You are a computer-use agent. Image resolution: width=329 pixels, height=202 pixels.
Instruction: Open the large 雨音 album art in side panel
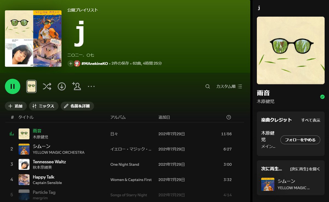tap(291, 50)
